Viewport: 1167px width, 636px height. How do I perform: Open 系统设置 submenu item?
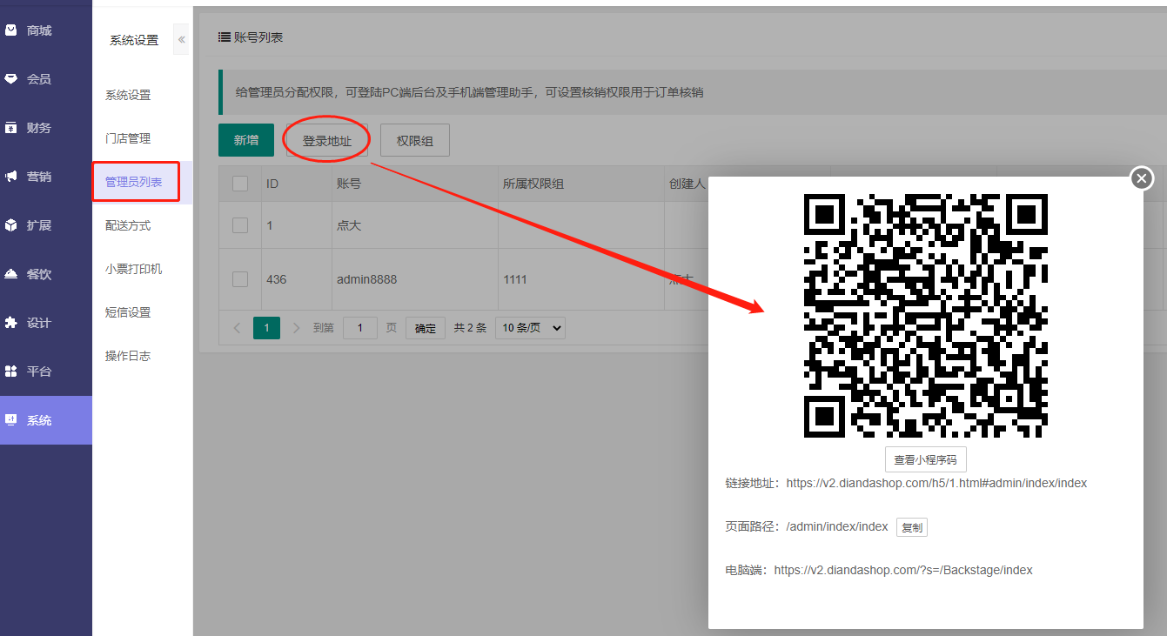128,95
